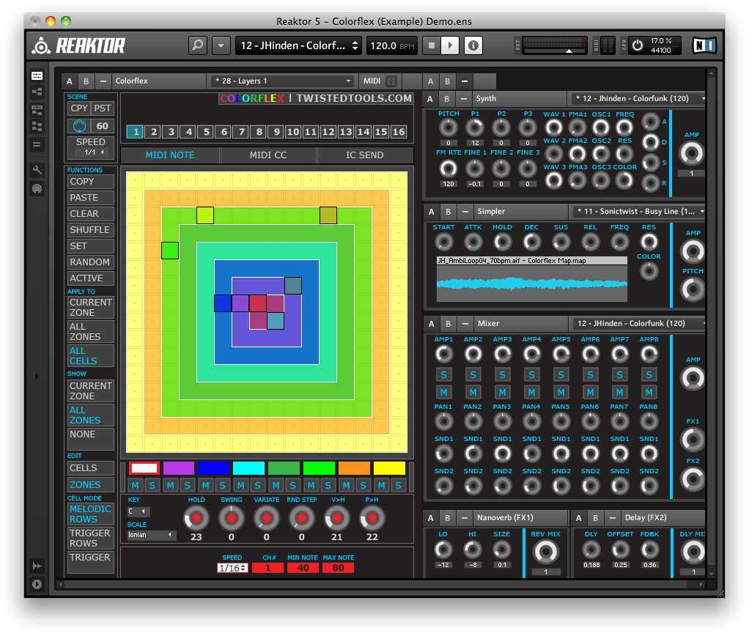
Task: Click the scene morph dial icon
Action: [x=80, y=126]
